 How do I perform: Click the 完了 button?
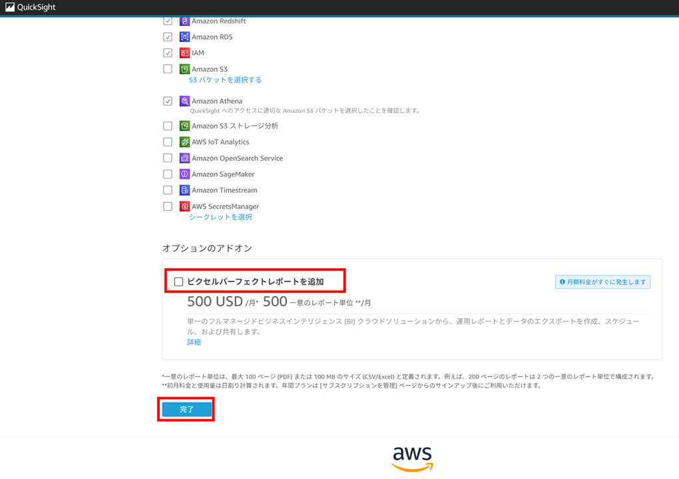point(186,409)
